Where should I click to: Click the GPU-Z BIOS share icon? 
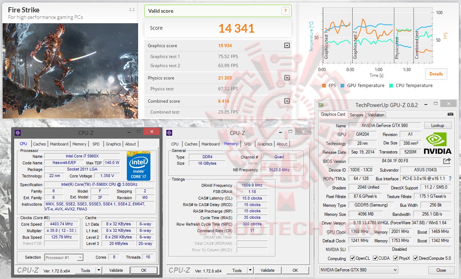tap(447, 161)
